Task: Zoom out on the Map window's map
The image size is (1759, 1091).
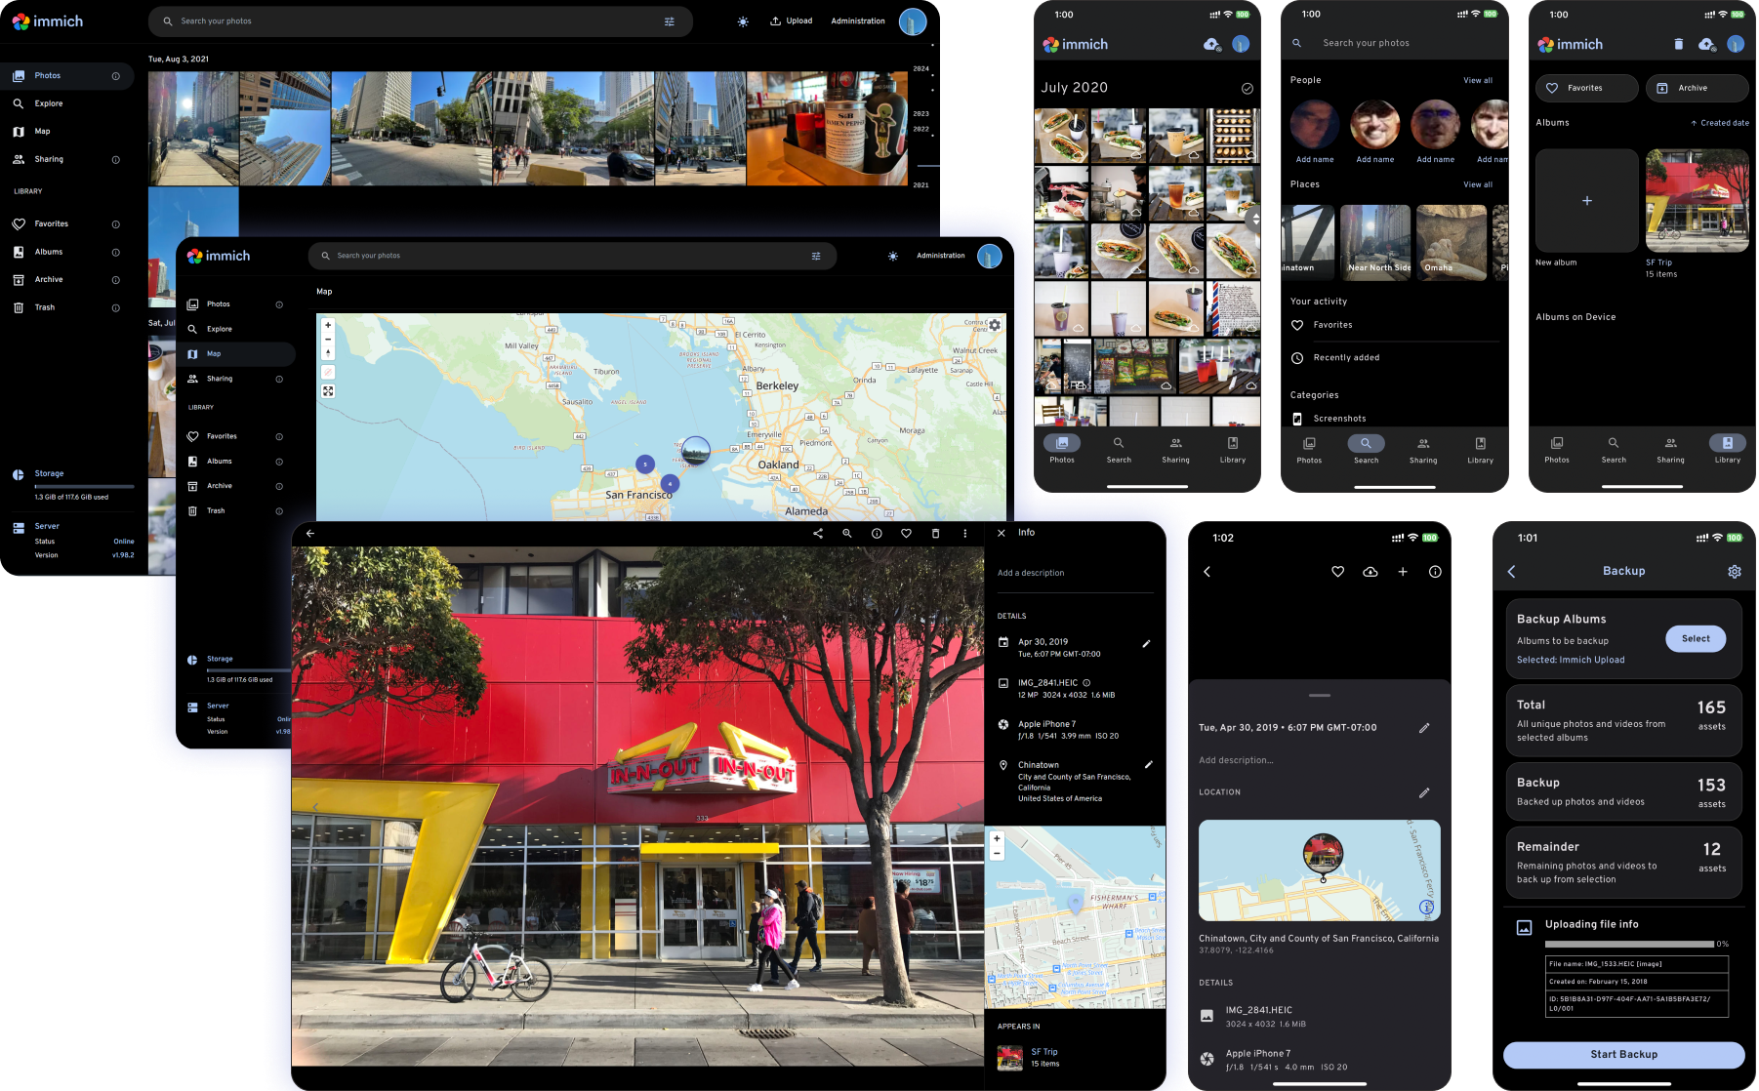Action: click(x=328, y=339)
